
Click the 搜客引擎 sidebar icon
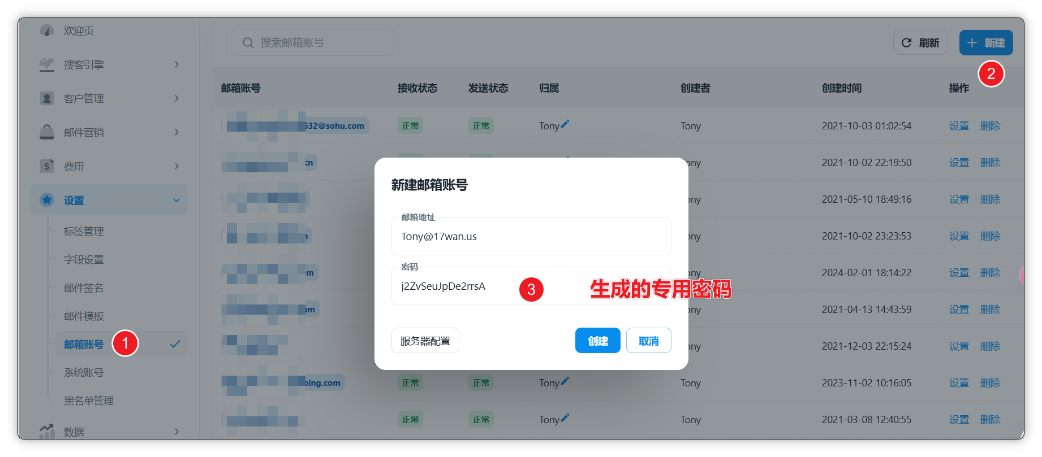pos(47,64)
